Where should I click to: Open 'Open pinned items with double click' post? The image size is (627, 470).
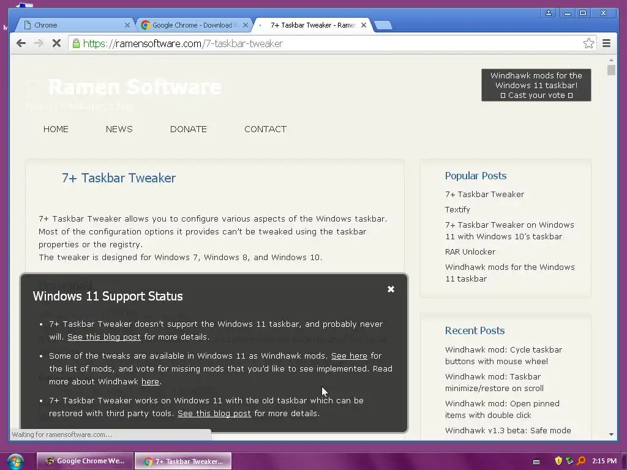[x=502, y=409]
